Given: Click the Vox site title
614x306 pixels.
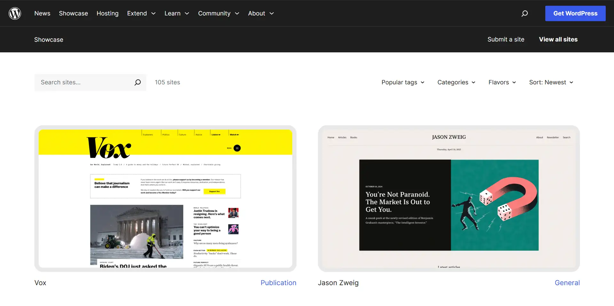Looking at the screenshot, I should tap(40, 283).
